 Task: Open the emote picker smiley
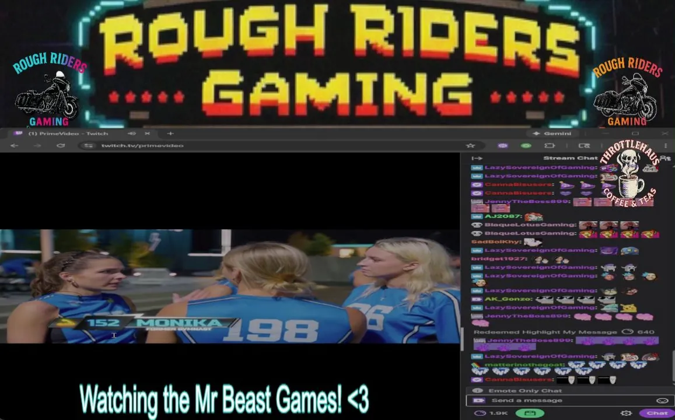point(662,401)
